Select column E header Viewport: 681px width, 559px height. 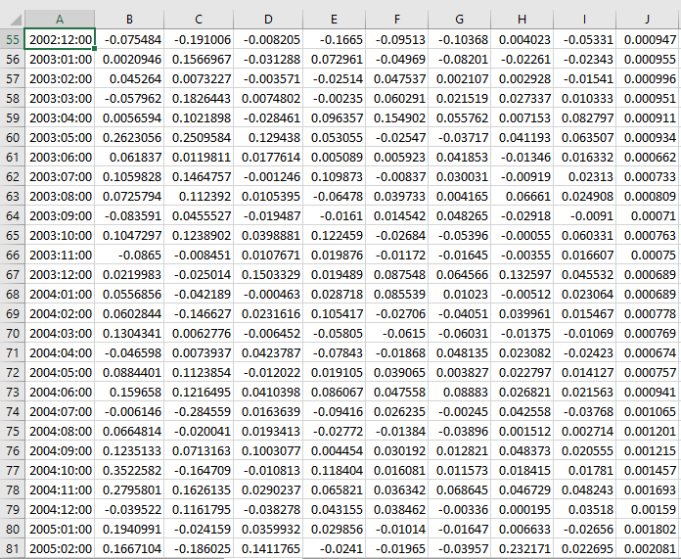pyautogui.click(x=334, y=20)
